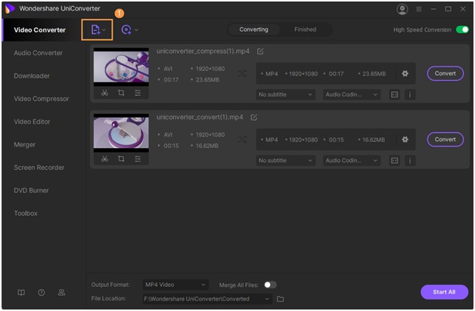This screenshot has width=475, height=311.
Task: Enable Merge All Files toggle
Action: (269, 285)
